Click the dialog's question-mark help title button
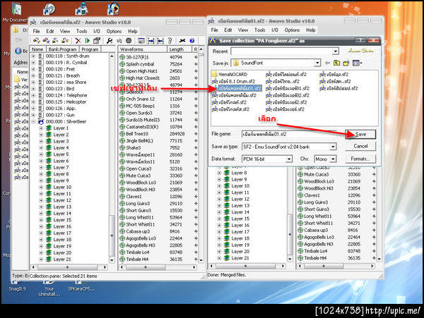The width and height of the screenshot is (424, 318). tap(360, 40)
